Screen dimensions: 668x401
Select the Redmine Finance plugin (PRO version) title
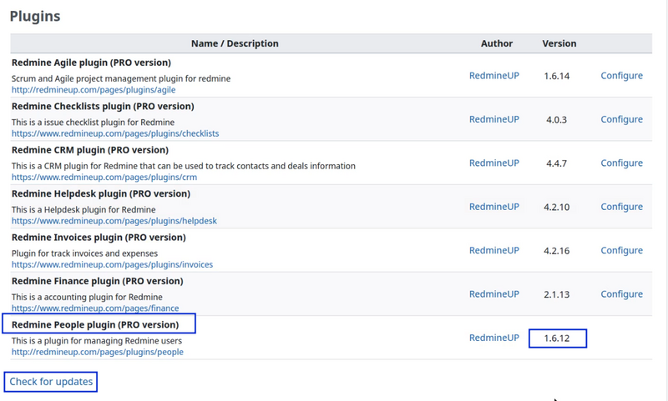pyautogui.click(x=97, y=282)
